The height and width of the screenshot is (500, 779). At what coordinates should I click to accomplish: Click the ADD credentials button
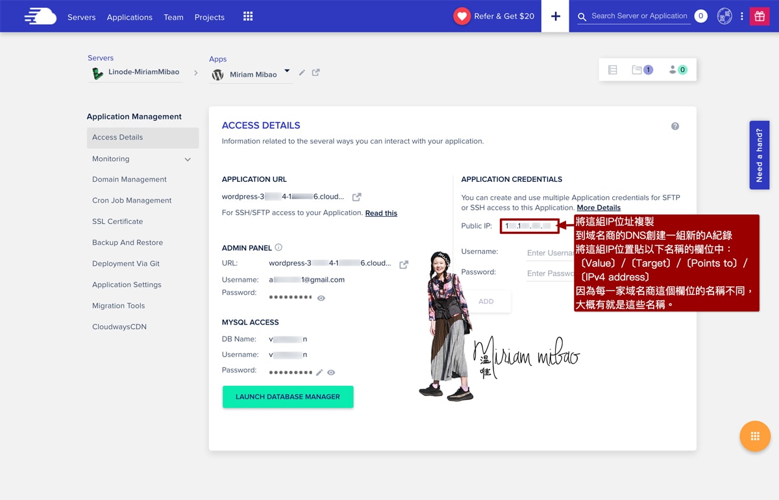click(x=486, y=301)
